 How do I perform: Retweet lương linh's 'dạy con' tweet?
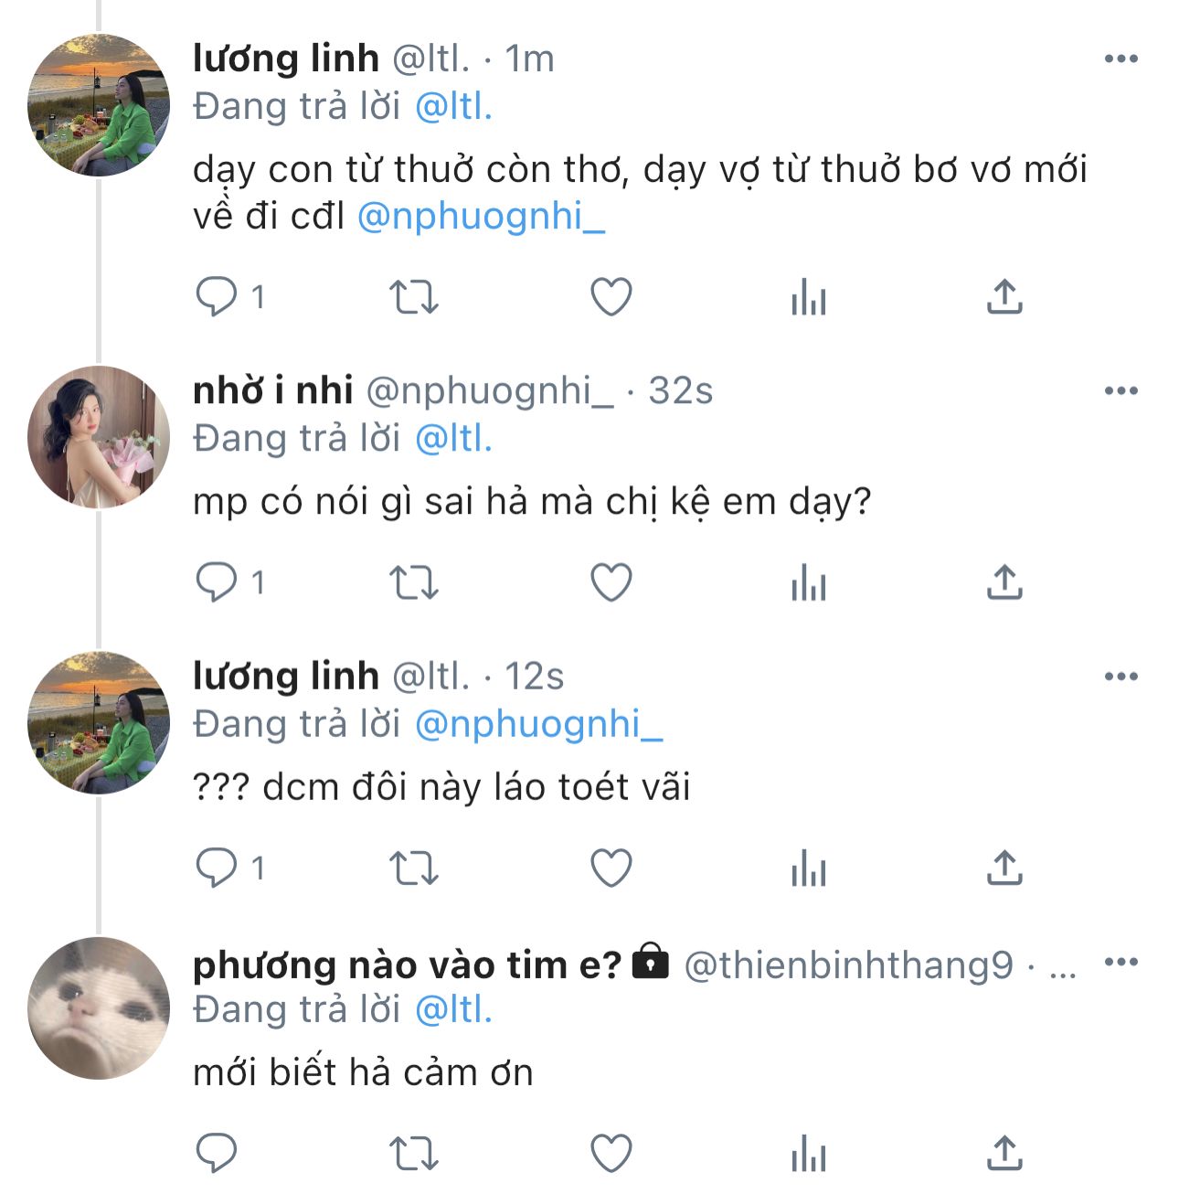[413, 297]
